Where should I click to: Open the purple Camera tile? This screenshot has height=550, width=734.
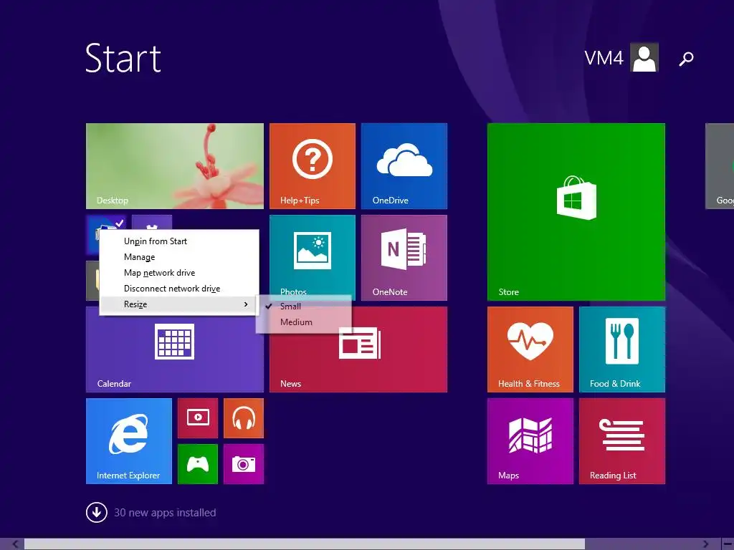click(244, 464)
